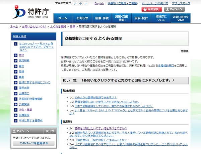The image size is (201, 154).
Task: Go to よくある質問 breadcrumb link
Action: coord(58,27)
